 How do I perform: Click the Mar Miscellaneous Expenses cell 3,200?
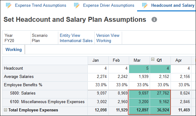pos(139,102)
